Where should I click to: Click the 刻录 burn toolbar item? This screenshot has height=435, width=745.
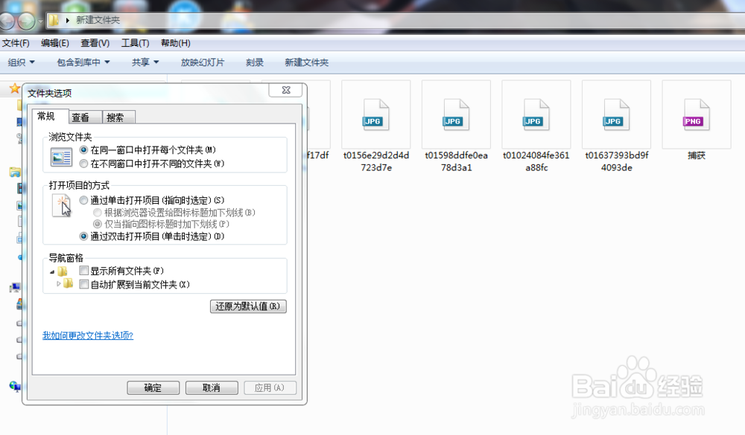(254, 62)
